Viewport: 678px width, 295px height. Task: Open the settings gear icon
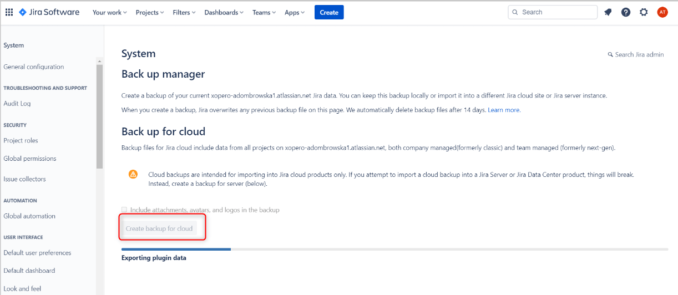click(x=644, y=12)
